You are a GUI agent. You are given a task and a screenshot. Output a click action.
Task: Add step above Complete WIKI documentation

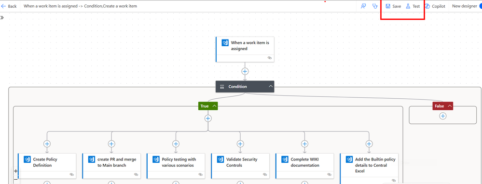coord(304,144)
